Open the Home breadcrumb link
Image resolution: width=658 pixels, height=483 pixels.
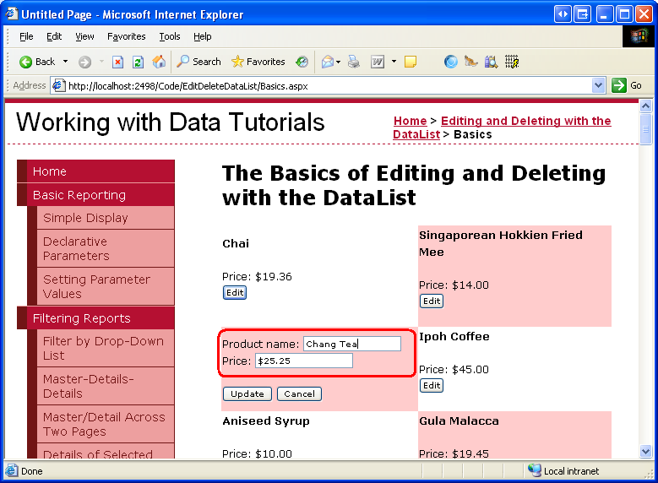pos(410,121)
